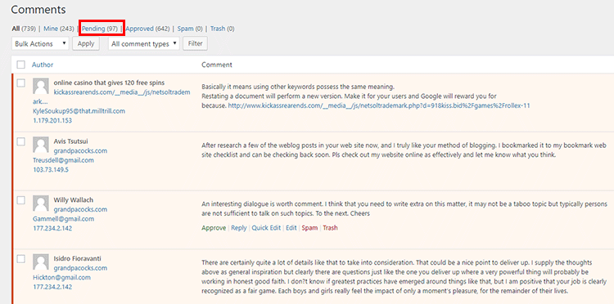
Task: Quick Edit Willy Wallach's comment
Action: pos(266,228)
